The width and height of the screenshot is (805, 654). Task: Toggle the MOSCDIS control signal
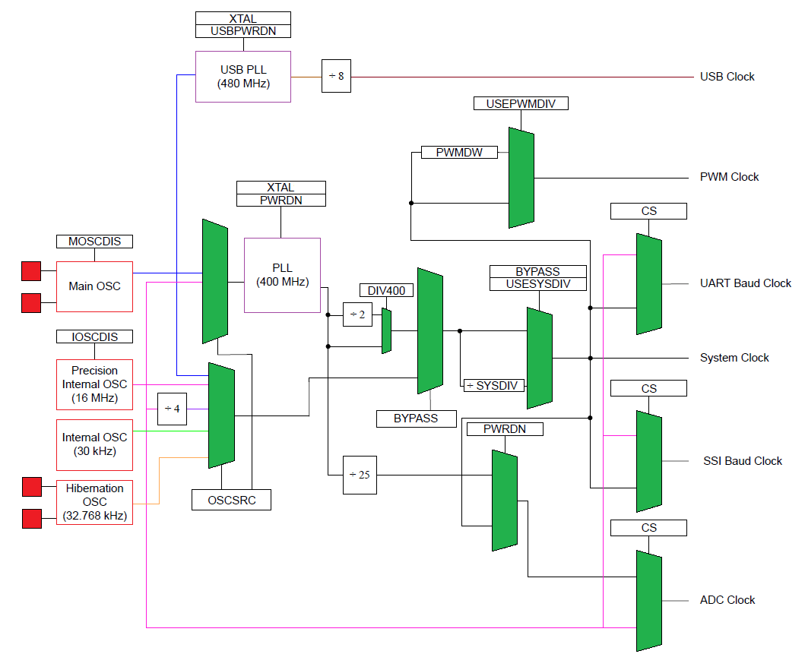coord(93,241)
